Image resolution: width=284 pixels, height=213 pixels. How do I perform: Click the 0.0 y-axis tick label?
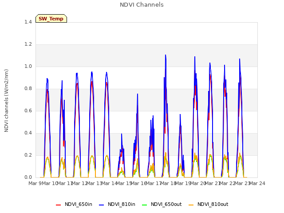coord(28,177)
